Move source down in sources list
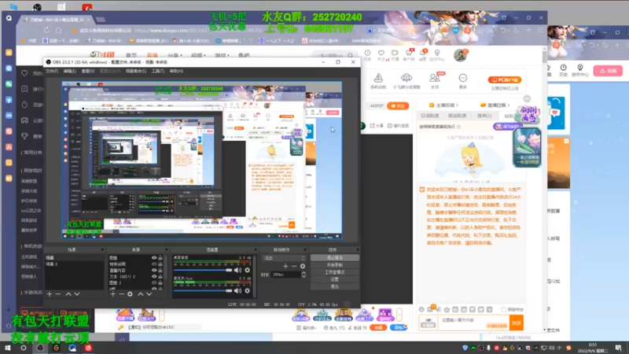 149,294
